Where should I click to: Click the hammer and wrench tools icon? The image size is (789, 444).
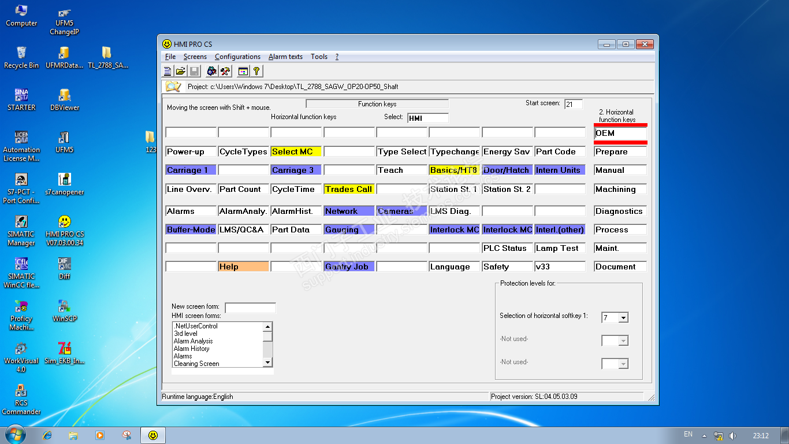pyautogui.click(x=226, y=71)
